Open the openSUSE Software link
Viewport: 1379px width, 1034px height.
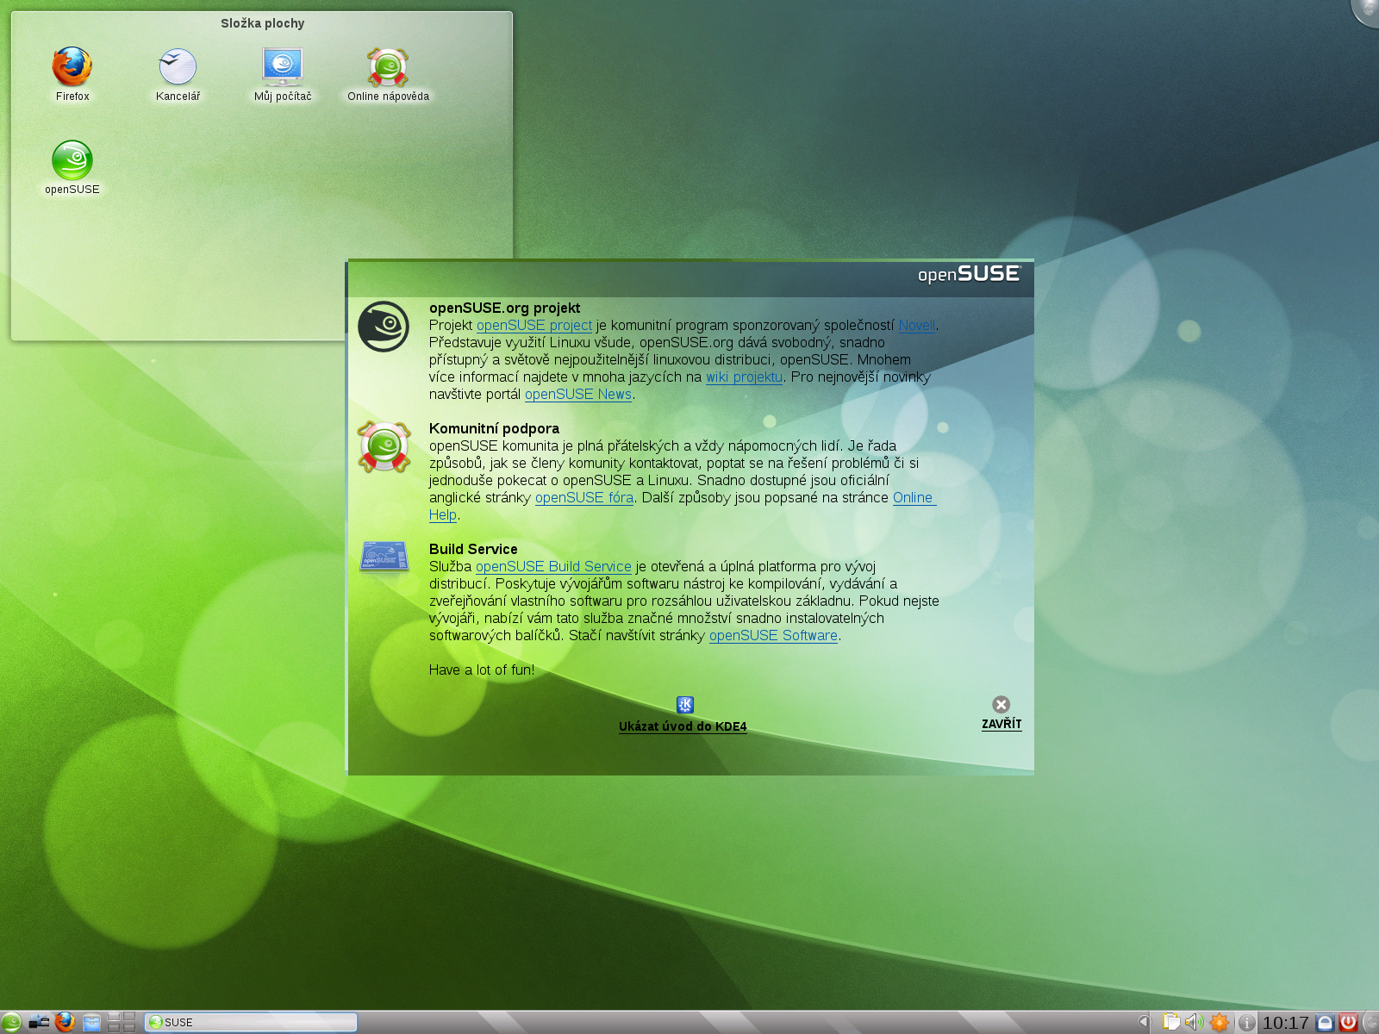pyautogui.click(x=773, y=636)
